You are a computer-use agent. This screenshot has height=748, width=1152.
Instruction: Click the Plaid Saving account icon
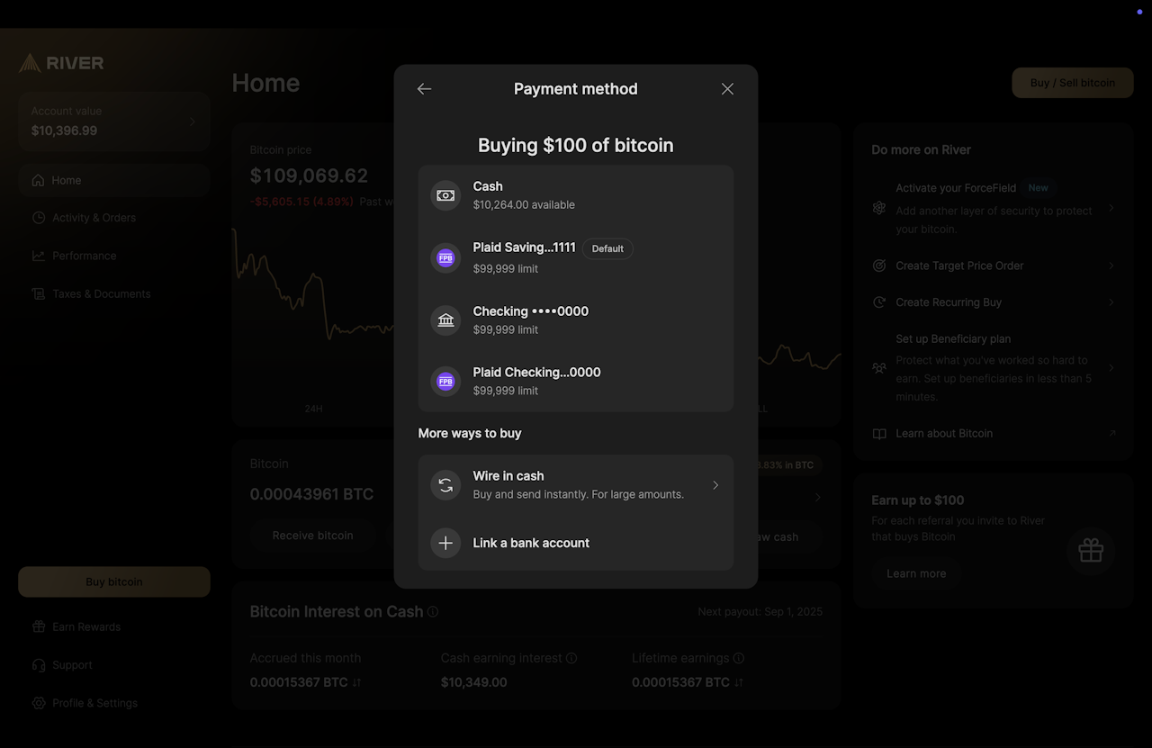(x=445, y=258)
